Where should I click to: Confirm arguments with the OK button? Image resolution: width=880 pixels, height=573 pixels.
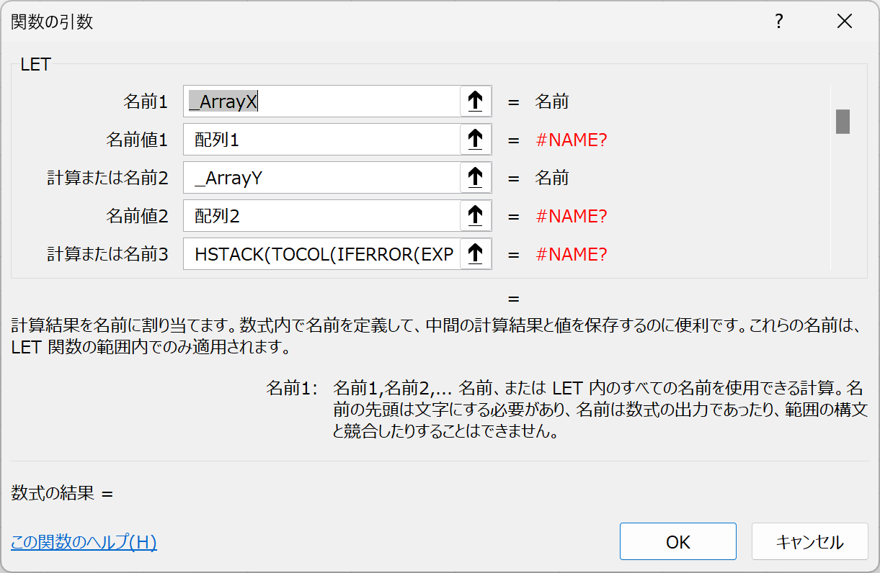(678, 542)
